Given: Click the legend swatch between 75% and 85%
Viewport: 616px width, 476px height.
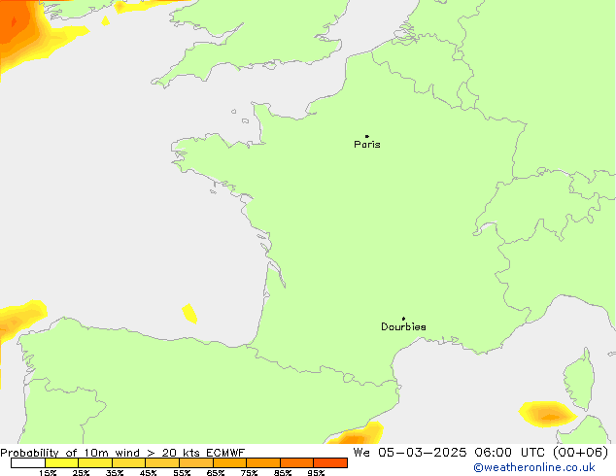Looking at the screenshot, I should pyautogui.click(x=263, y=463).
